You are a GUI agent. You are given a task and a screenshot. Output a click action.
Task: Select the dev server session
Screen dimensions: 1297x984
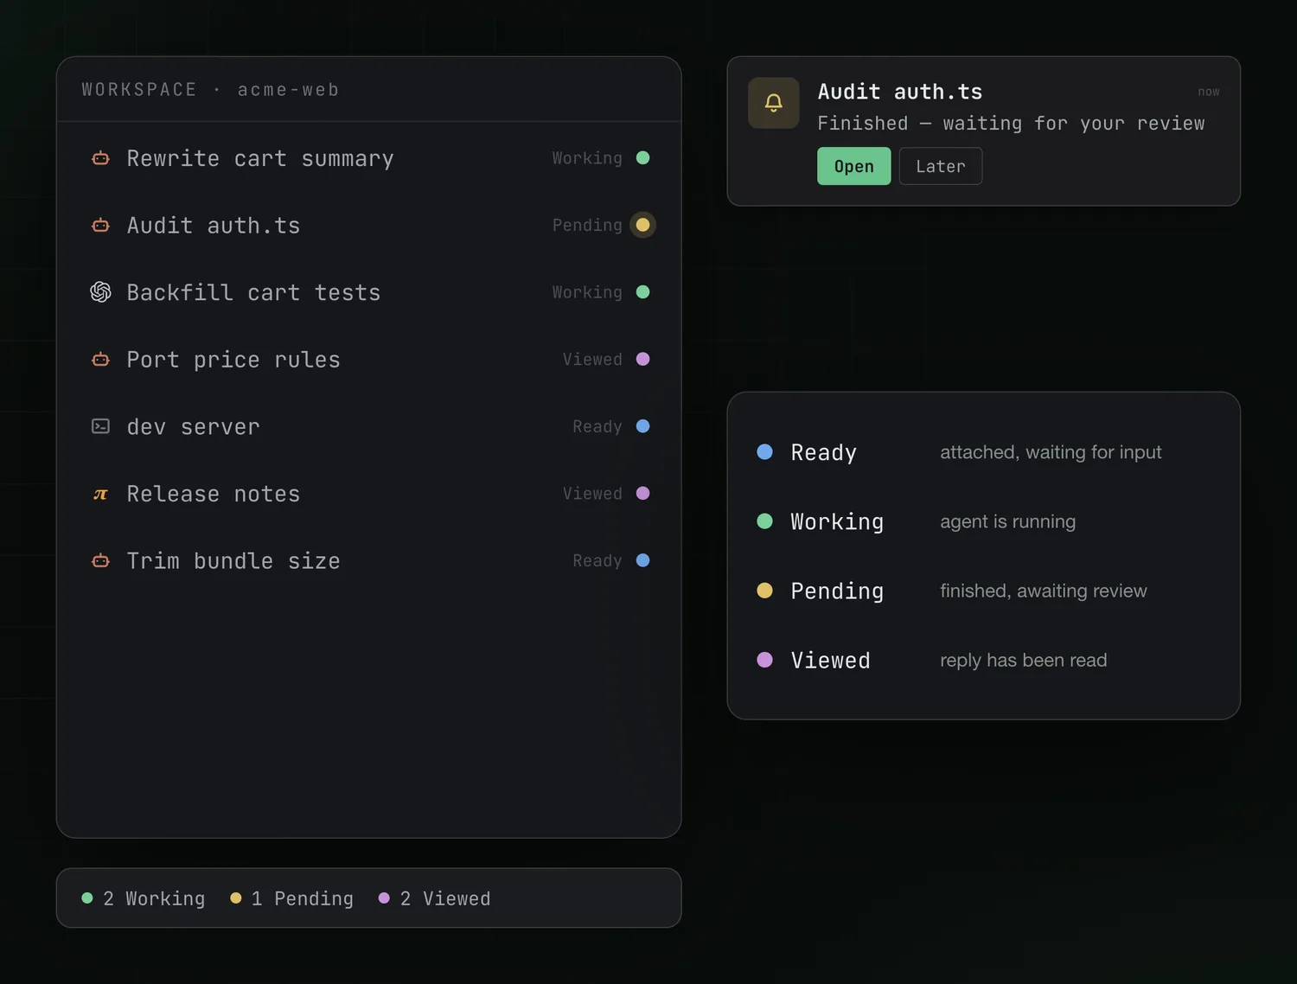[369, 426]
